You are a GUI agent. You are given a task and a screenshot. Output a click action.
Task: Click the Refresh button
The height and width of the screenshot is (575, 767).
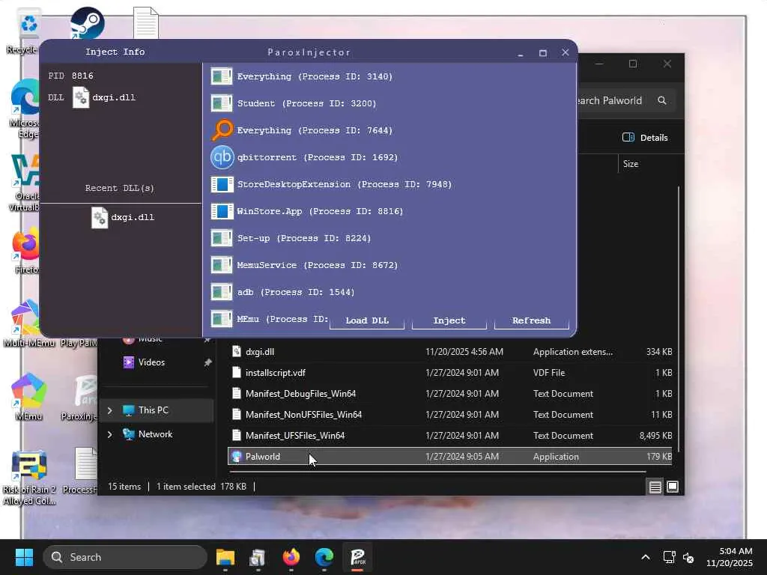pyautogui.click(x=531, y=320)
